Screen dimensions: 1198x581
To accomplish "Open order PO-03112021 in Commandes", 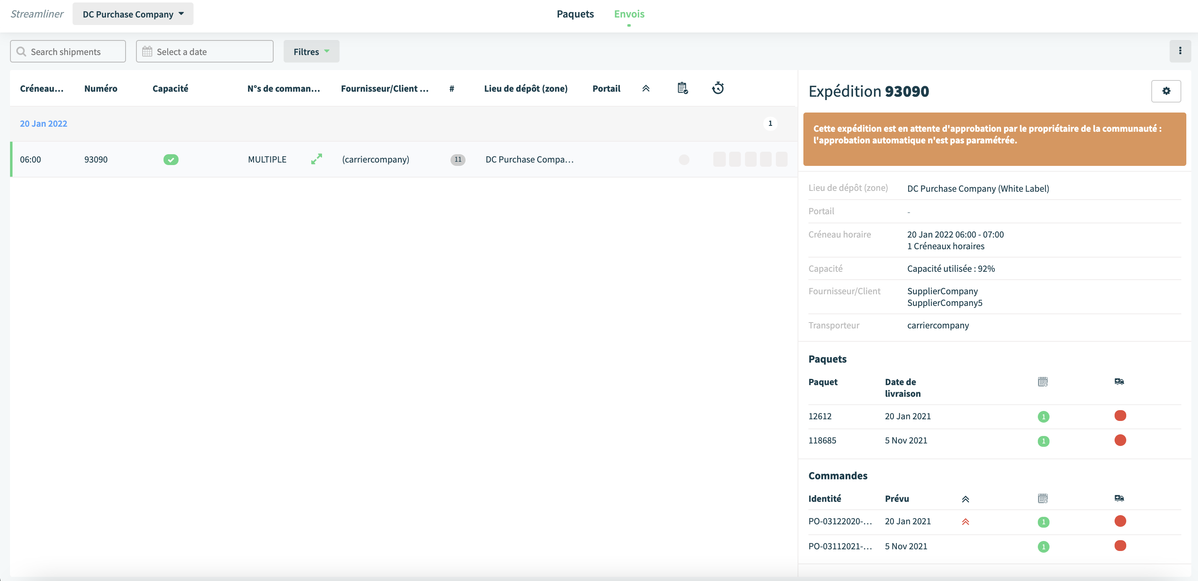I will [x=840, y=546].
